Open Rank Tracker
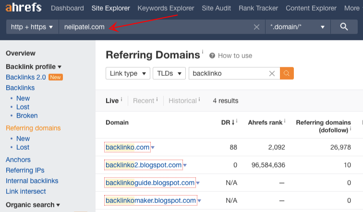This screenshot has width=363, height=212. point(258,8)
